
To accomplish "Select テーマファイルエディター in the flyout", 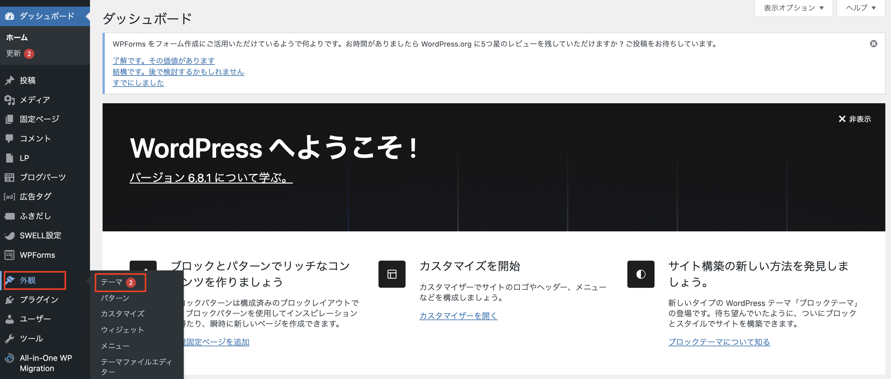I will point(136,366).
